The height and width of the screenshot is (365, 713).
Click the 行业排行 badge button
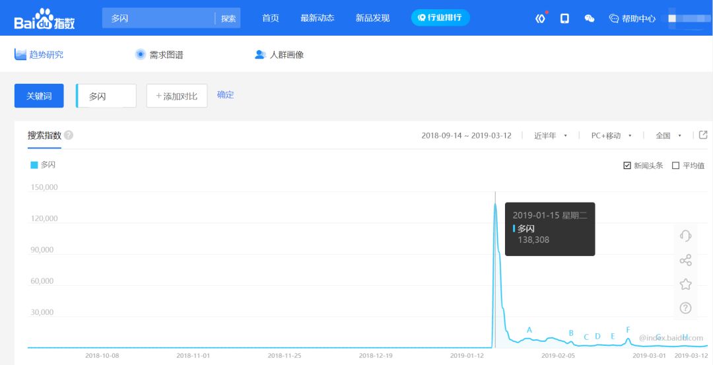[440, 18]
